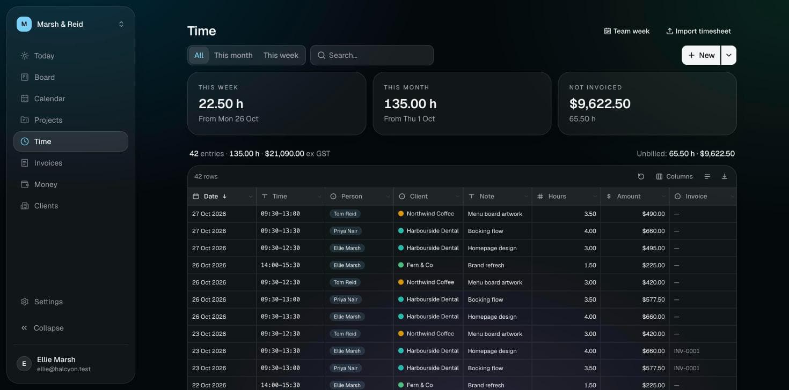Select the All filter tab
Viewport: 789px width, 390px height.
click(199, 55)
